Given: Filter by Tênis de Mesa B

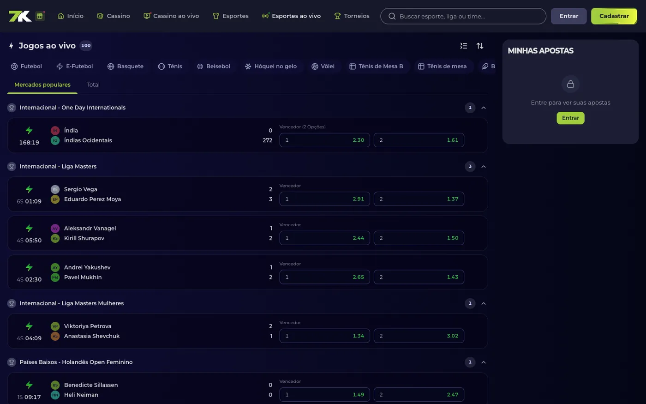Looking at the screenshot, I should (377, 66).
